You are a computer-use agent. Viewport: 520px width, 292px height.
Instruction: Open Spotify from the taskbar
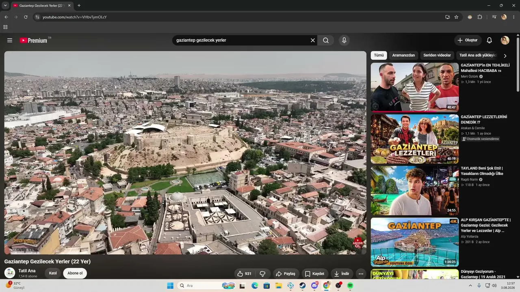coord(350,286)
